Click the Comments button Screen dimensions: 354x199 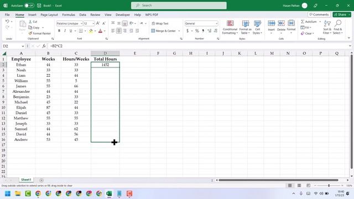pos(319,14)
